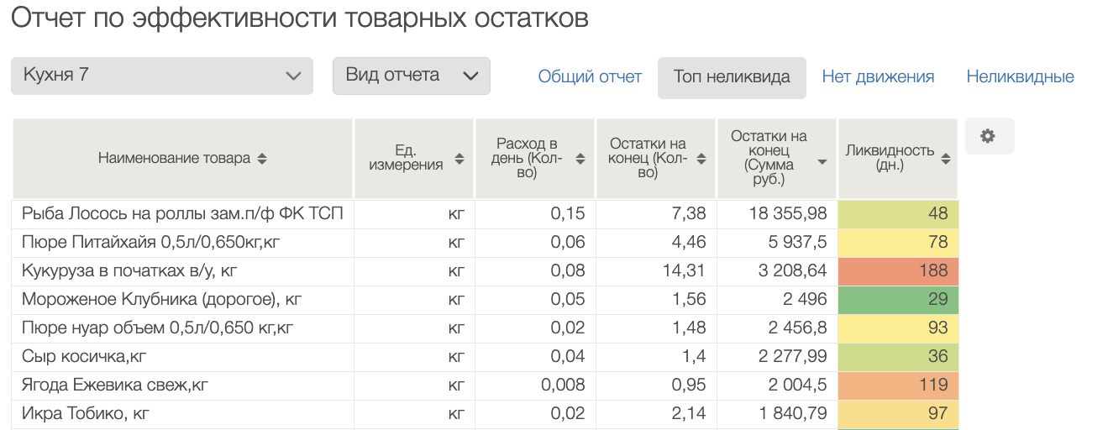Open the Нет движения report link
The height and width of the screenshot is (430, 1108).
tap(878, 77)
